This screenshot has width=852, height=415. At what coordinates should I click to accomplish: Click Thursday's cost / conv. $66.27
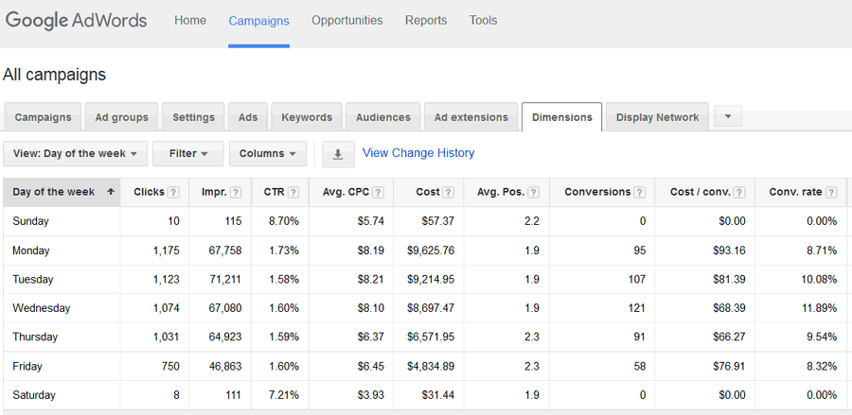coord(730,337)
